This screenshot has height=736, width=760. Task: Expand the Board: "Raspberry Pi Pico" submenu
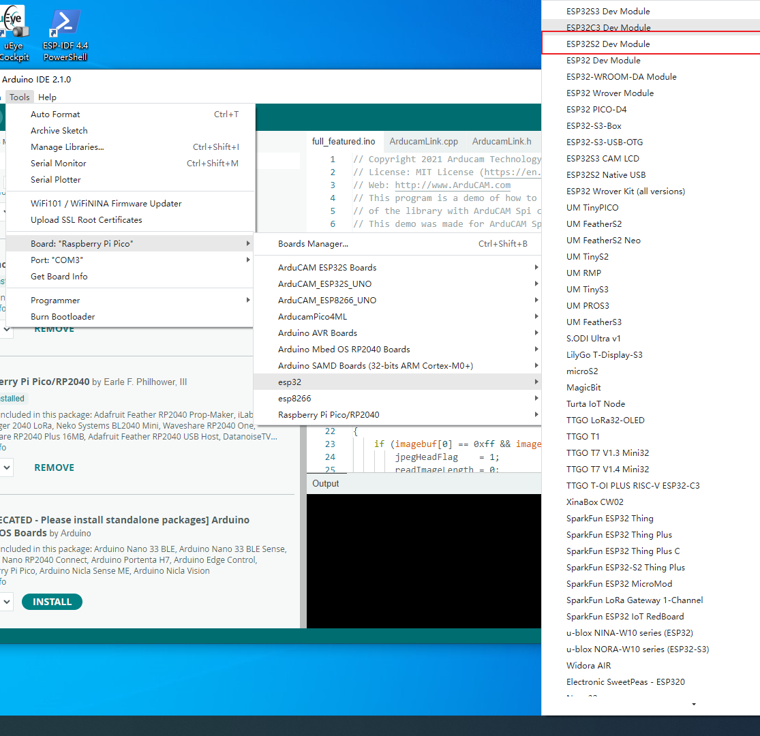pyautogui.click(x=130, y=244)
